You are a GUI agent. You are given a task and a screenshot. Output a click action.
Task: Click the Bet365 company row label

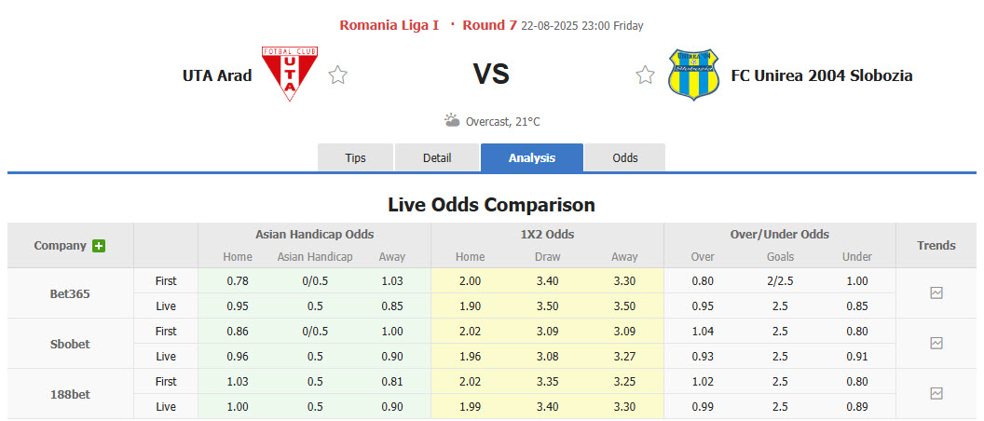pos(70,293)
